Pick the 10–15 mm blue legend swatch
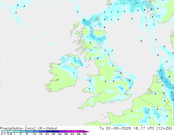The height and width of the screenshot is (135, 174). point(36,131)
